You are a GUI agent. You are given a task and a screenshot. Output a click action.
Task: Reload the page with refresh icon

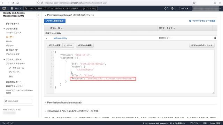[13, 3]
